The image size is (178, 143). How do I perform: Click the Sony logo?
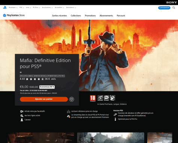tap(171, 2)
